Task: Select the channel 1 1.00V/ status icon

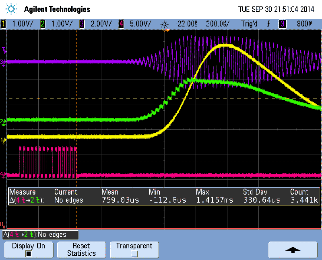Action: point(4,24)
